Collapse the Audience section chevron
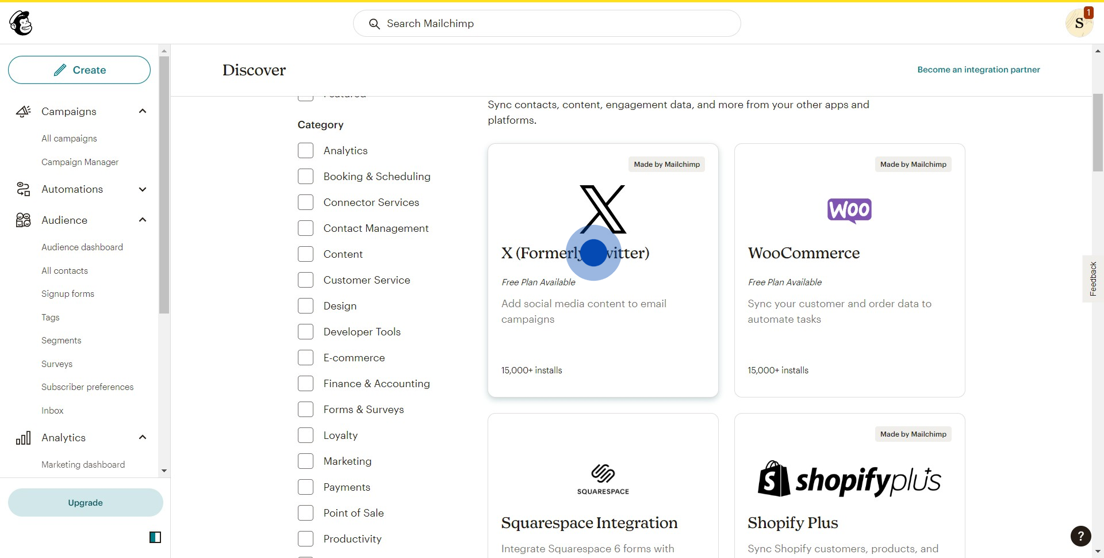 coord(143,220)
